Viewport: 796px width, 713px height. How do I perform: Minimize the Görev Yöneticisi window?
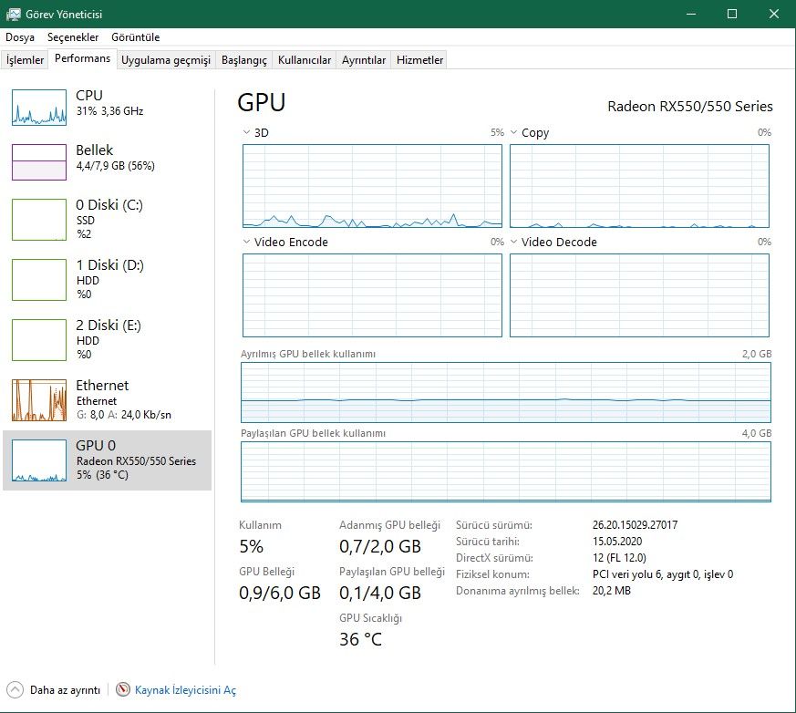(690, 14)
